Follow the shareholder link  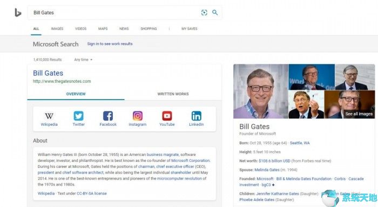[181, 173]
